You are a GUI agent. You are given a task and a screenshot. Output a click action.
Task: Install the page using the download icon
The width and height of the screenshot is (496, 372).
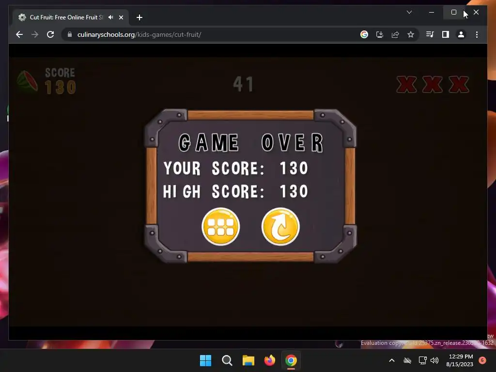[x=380, y=34]
